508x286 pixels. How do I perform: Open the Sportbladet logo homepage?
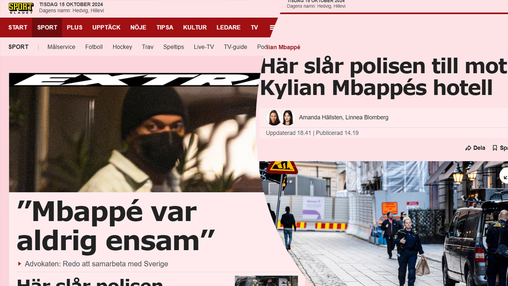[21, 8]
